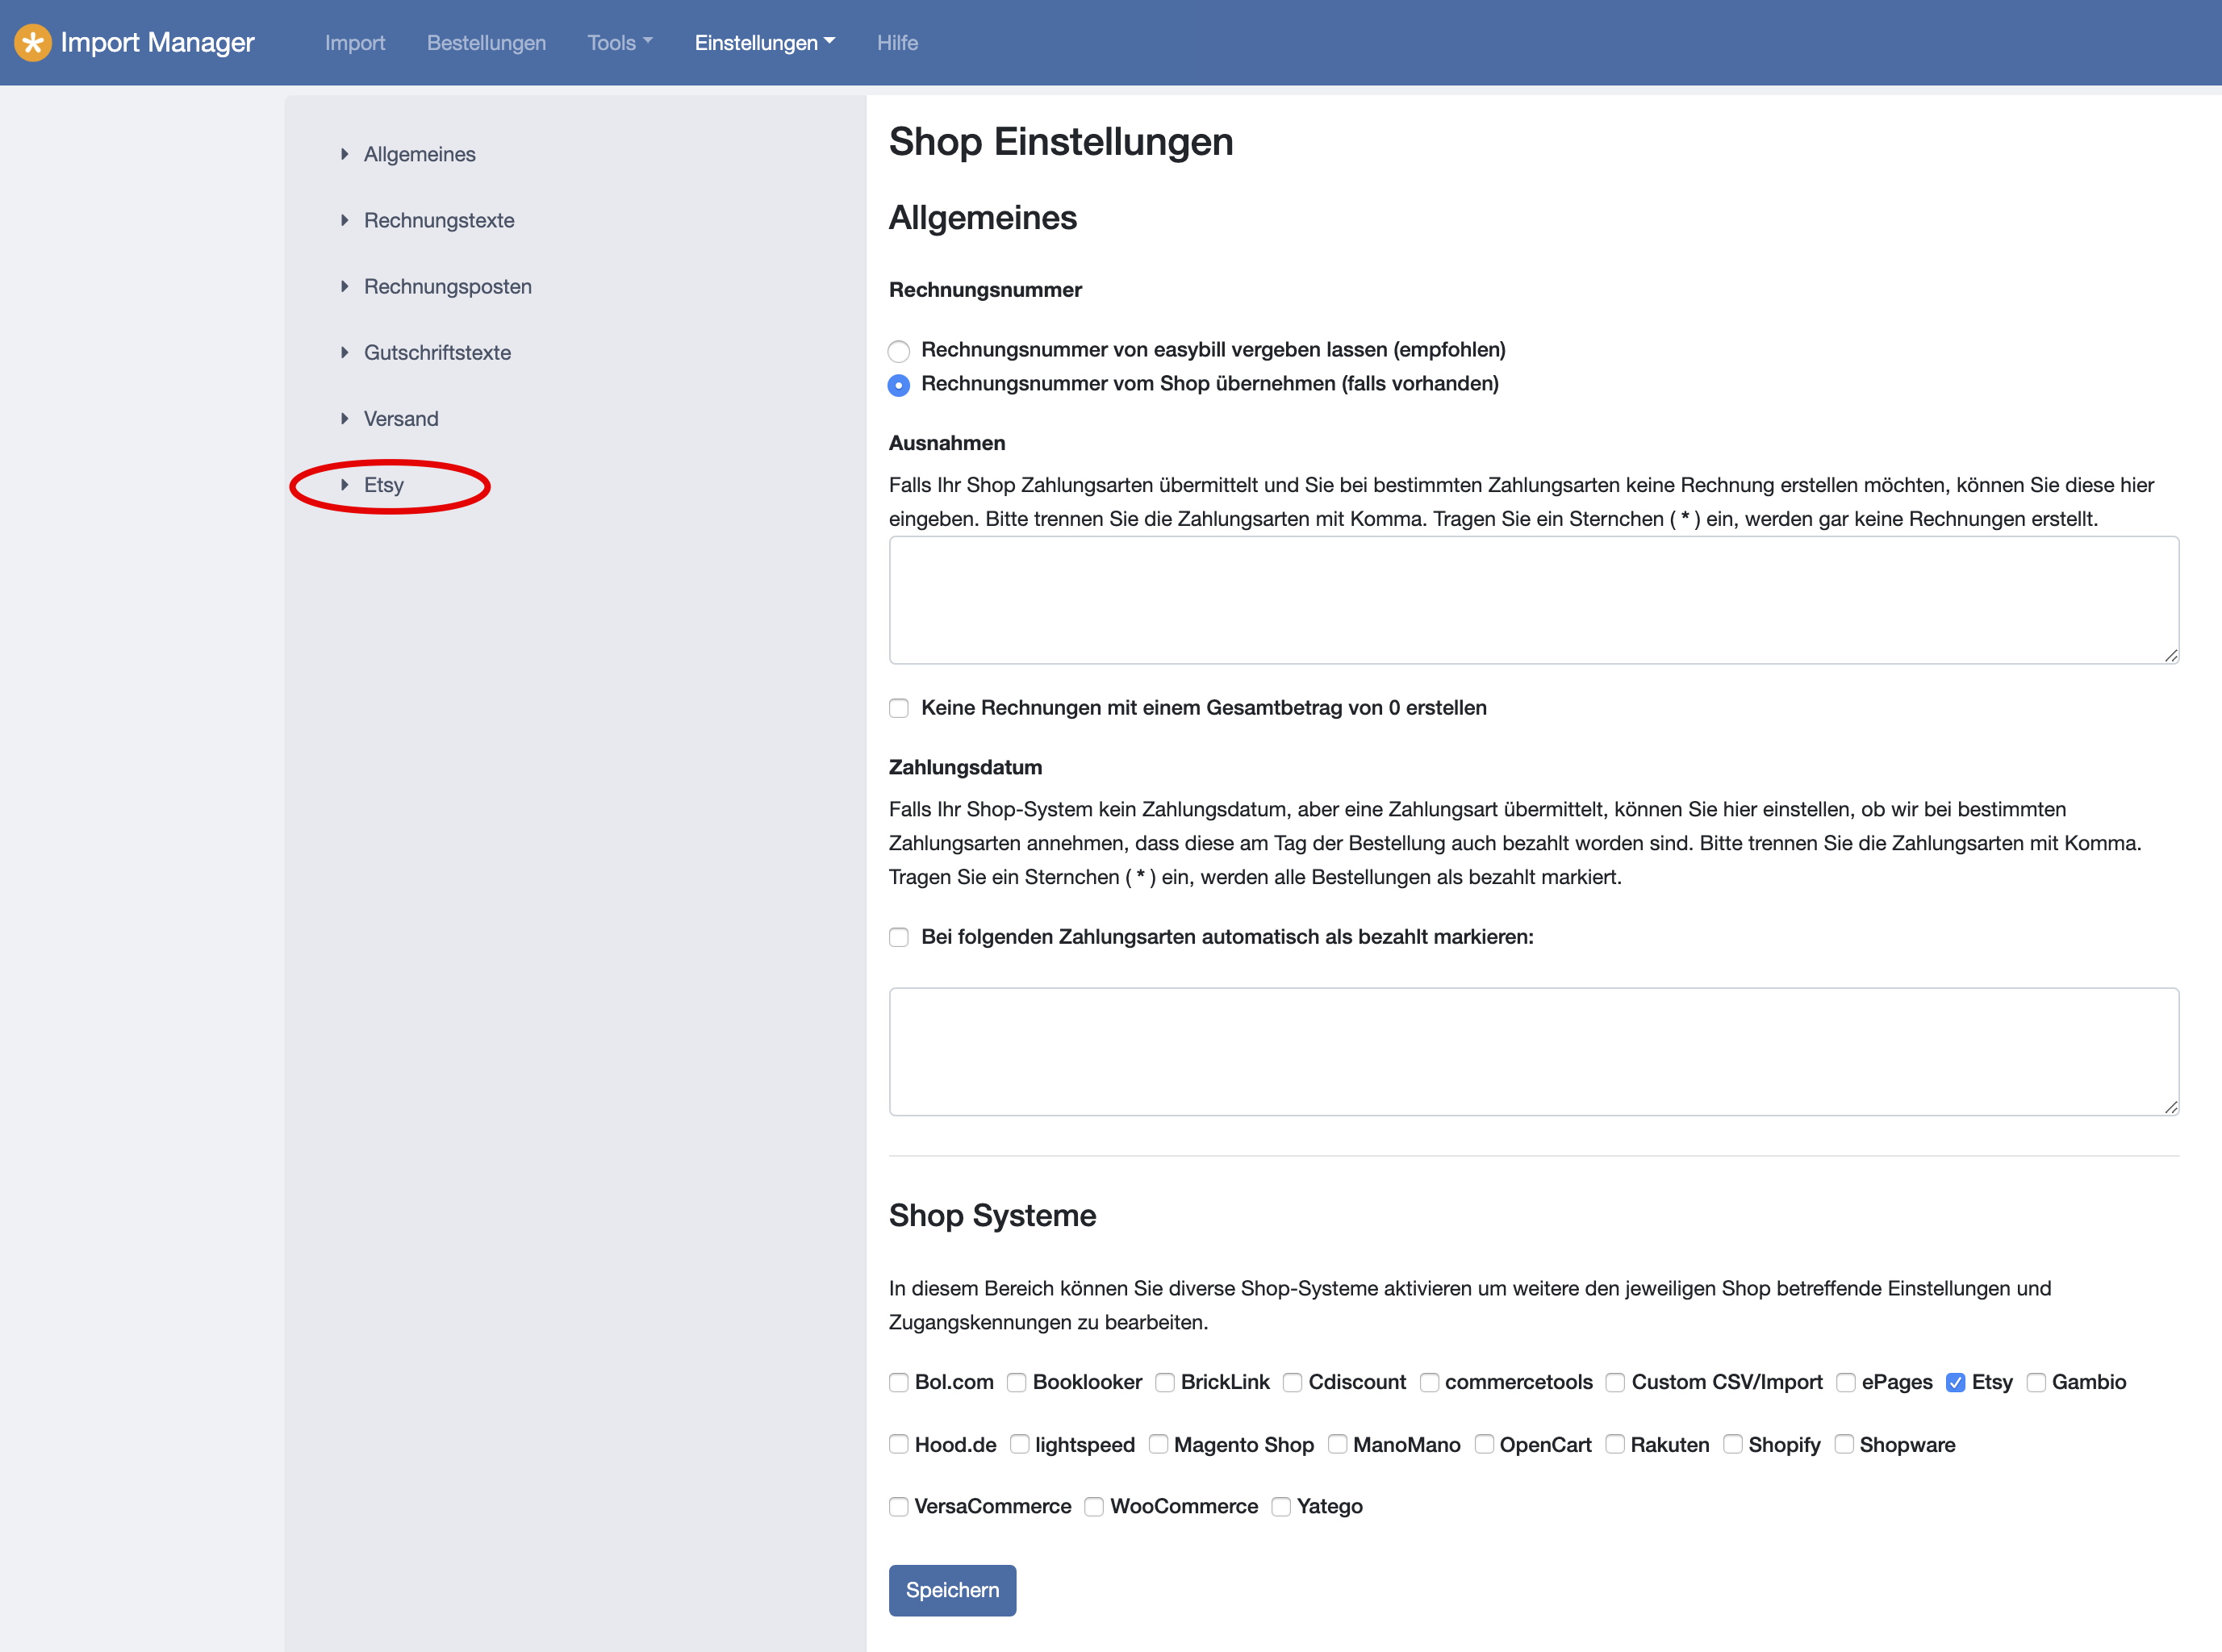The width and height of the screenshot is (2222, 1652).
Task: Enable the BrickLink shop system
Action: (1165, 1383)
